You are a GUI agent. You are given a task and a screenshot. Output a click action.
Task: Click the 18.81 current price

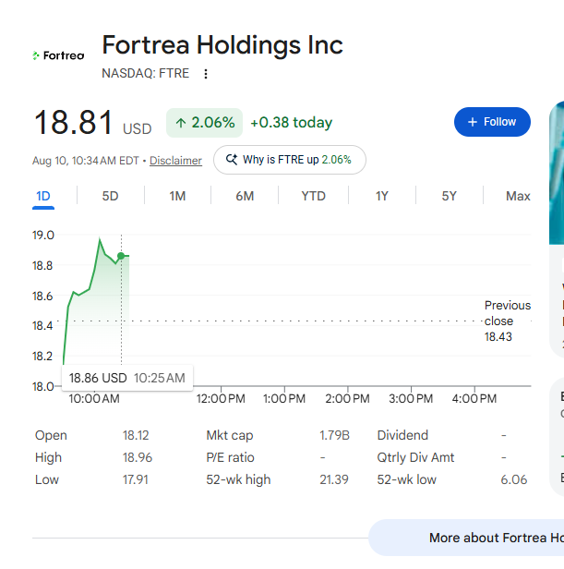coord(73,123)
